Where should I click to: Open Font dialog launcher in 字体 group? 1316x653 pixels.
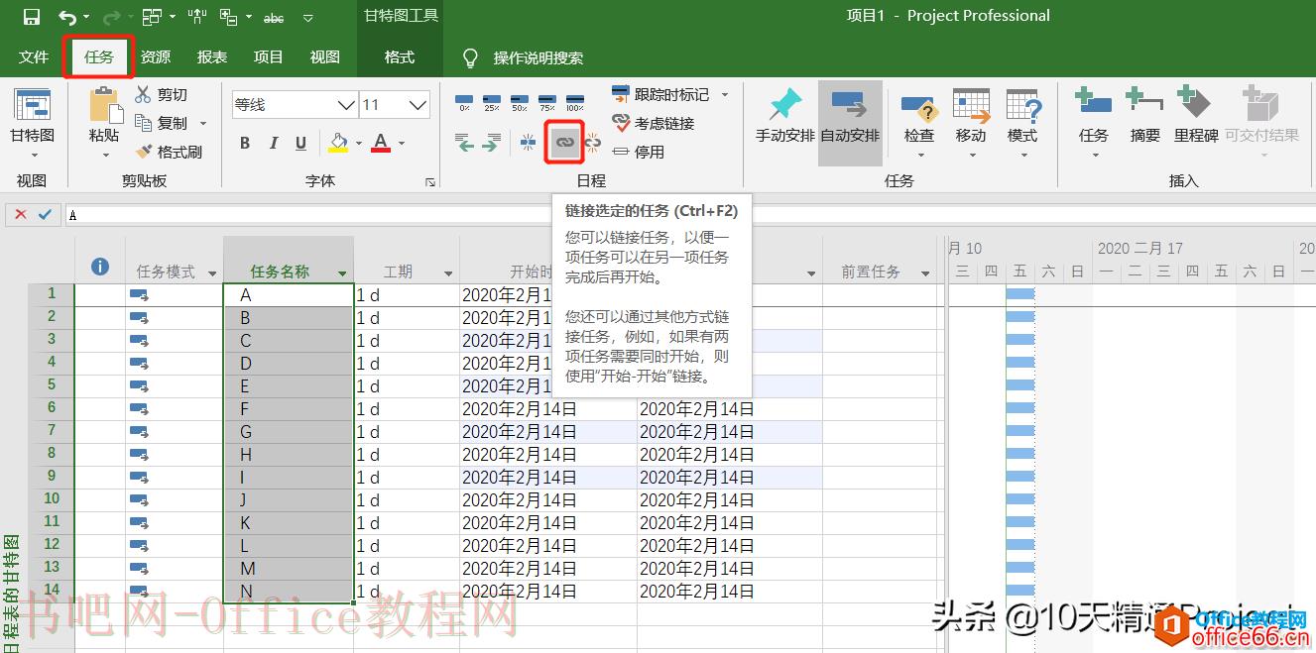click(430, 182)
